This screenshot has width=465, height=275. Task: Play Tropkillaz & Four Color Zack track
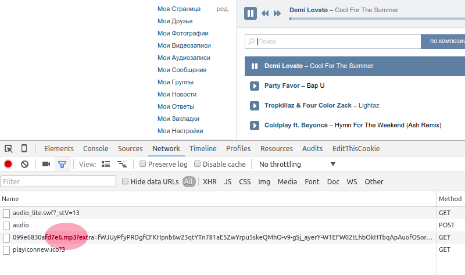255,106
